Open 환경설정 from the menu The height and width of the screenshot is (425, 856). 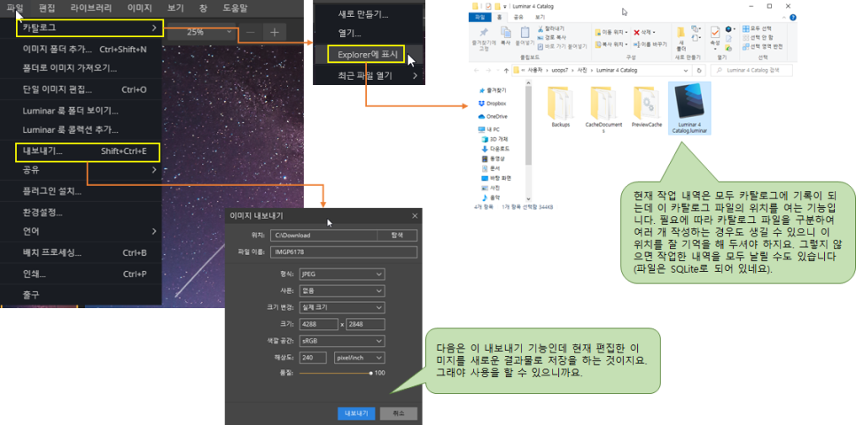tap(82, 212)
